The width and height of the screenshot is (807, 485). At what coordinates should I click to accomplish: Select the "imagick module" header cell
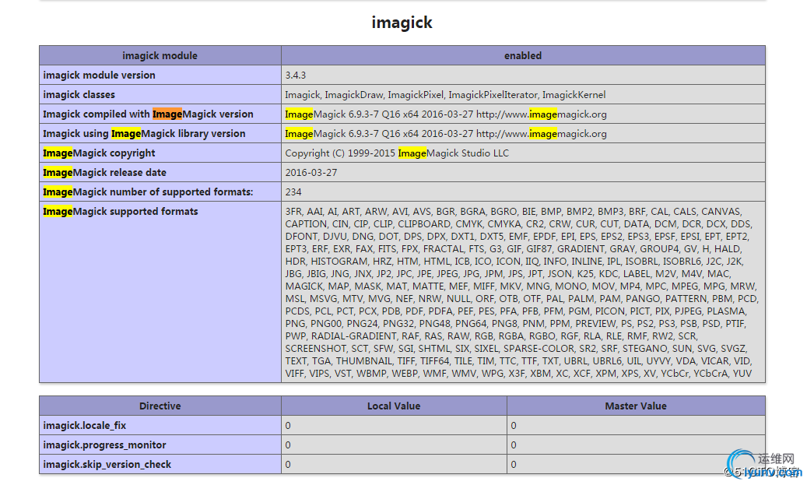tap(160, 55)
